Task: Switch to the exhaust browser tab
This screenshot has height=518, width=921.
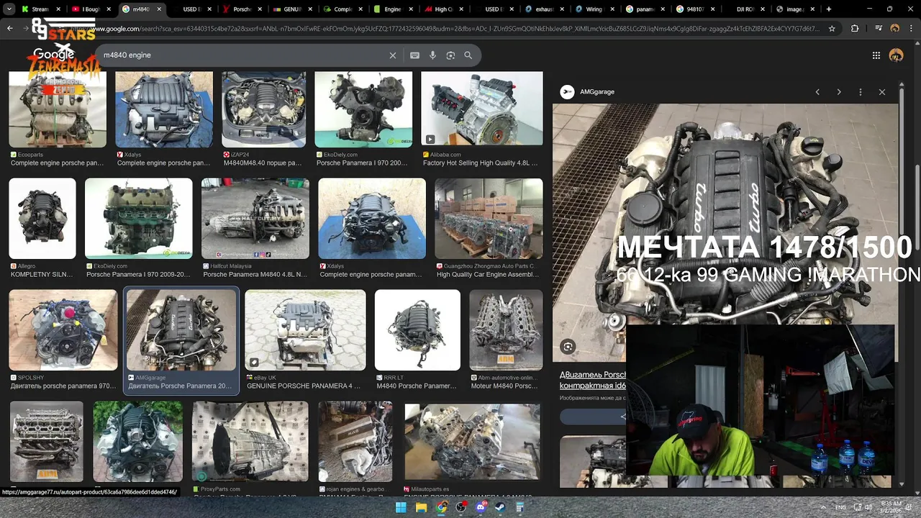Action: click(544, 9)
